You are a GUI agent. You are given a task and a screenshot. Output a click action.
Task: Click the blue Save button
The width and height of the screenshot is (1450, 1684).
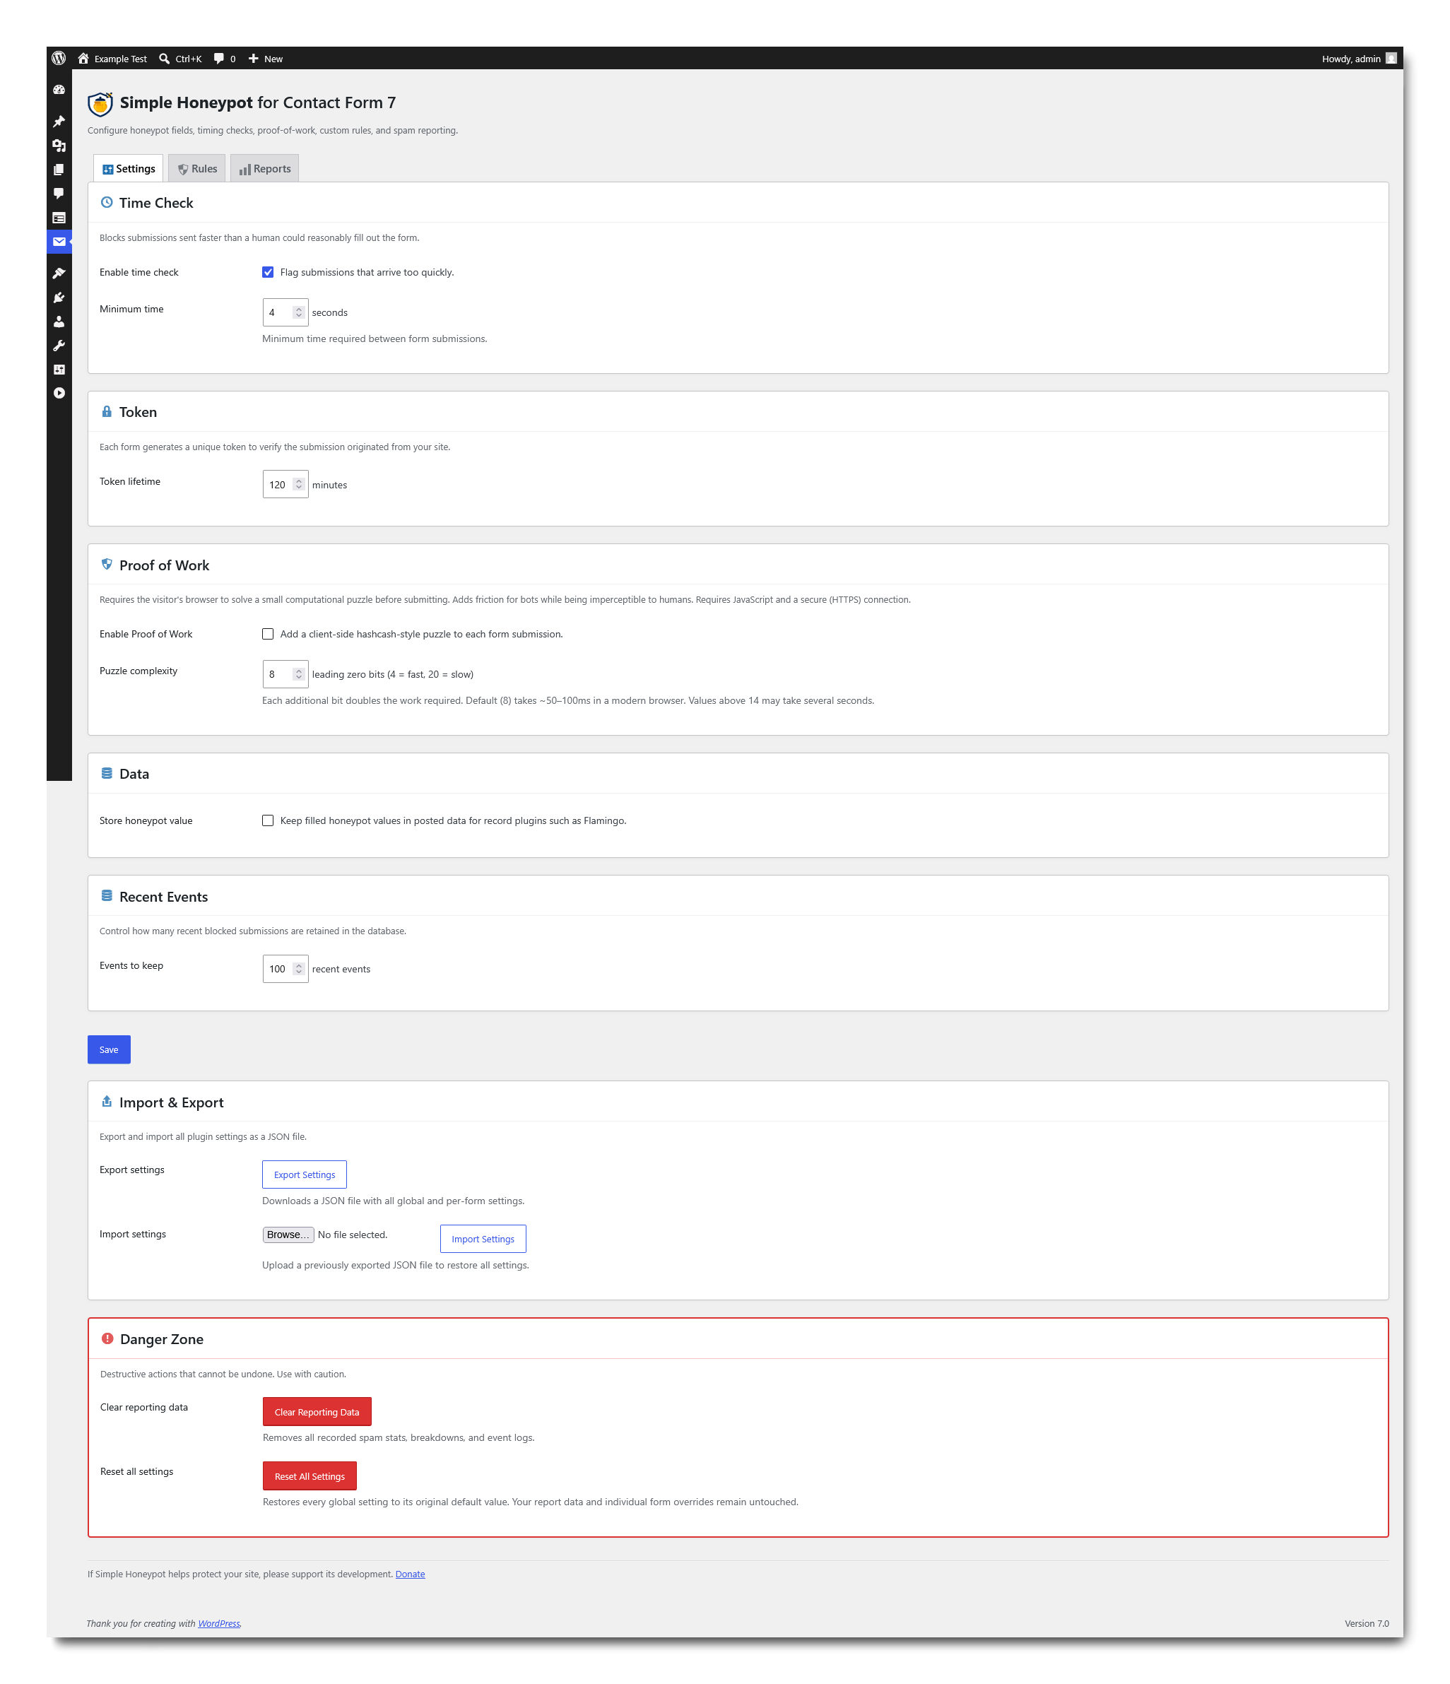109,1050
